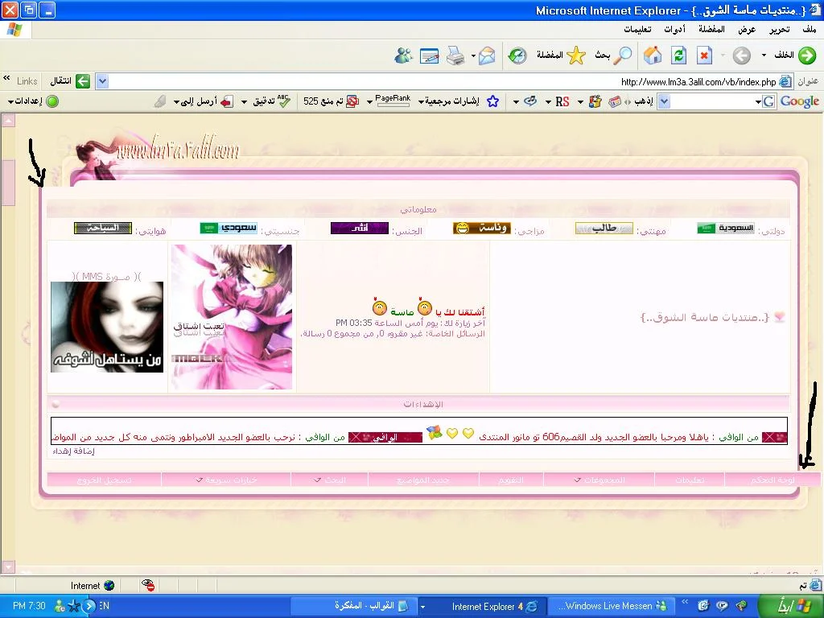The width and height of the screenshot is (824, 618).
Task: Open the التقويم calendar link
Action: click(x=510, y=480)
